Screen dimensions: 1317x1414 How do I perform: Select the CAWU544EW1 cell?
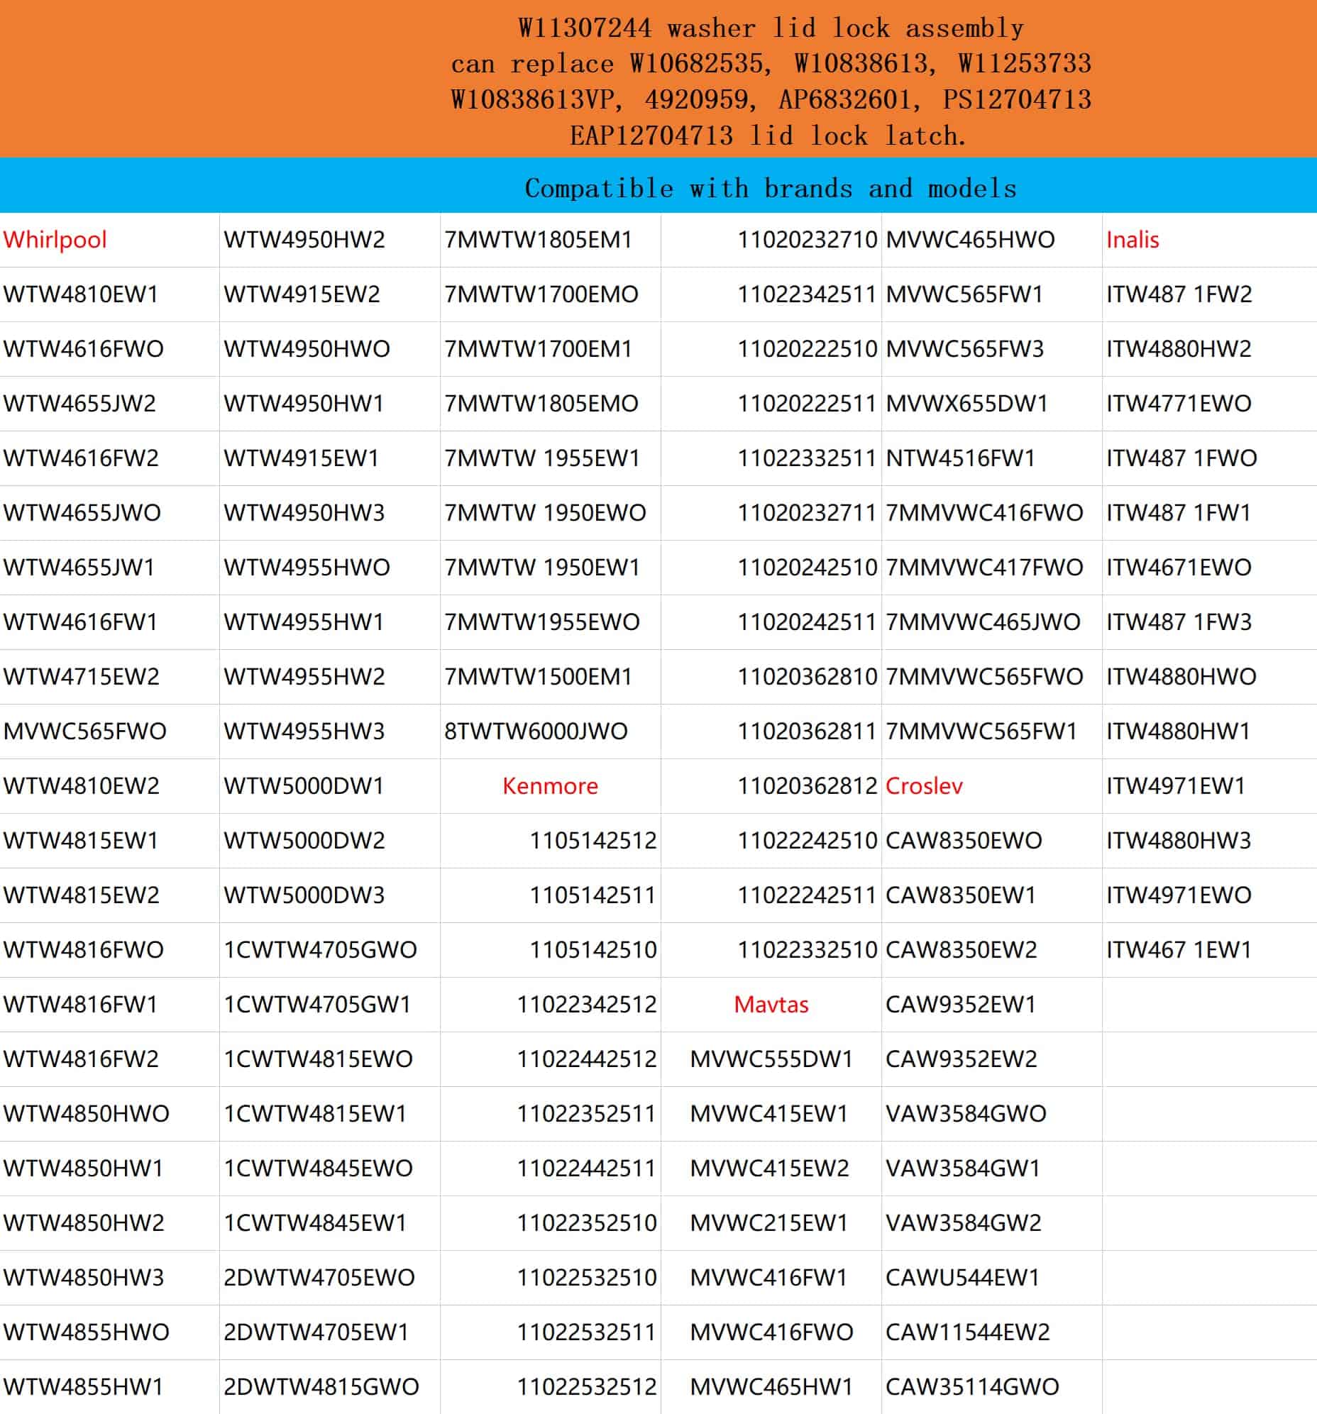coord(962,1278)
